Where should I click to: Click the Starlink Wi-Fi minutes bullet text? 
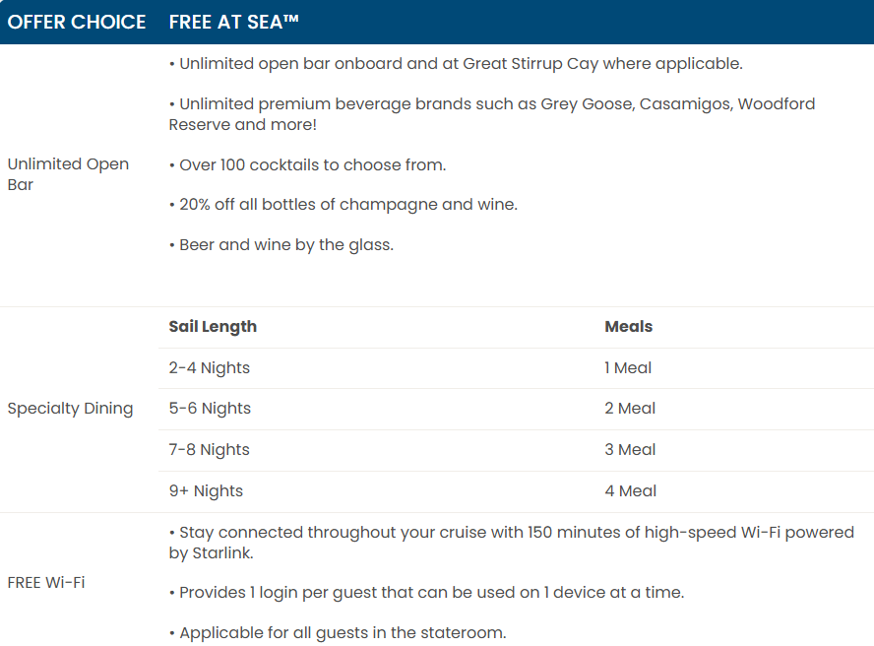512,543
